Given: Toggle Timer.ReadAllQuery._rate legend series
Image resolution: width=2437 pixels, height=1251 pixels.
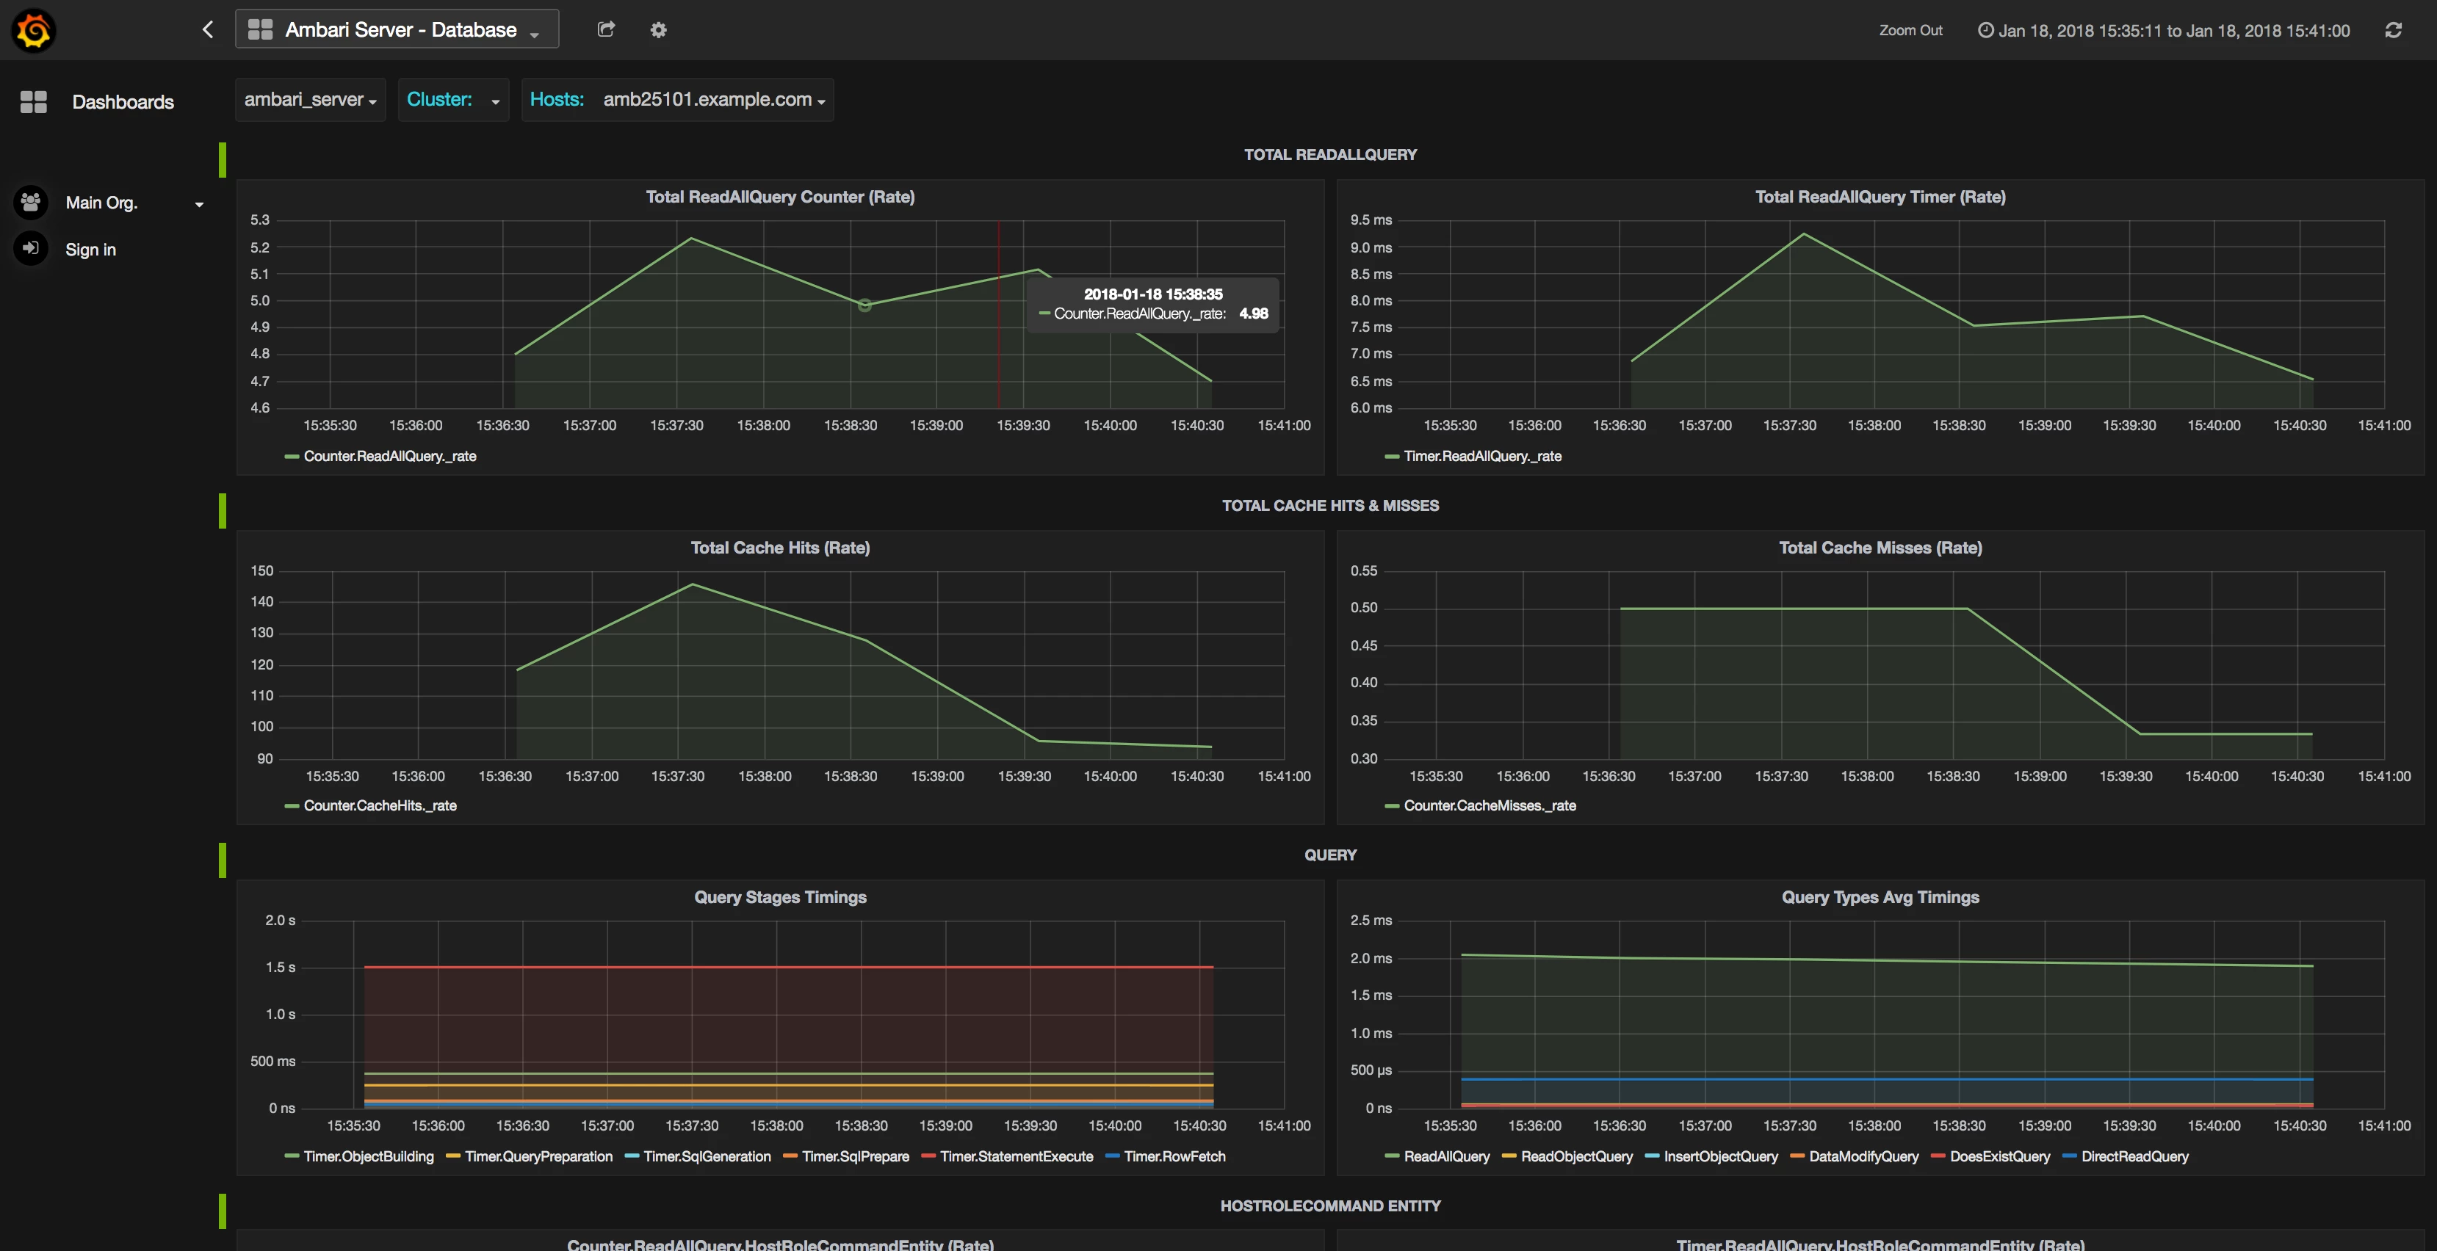Looking at the screenshot, I should pyautogui.click(x=1482, y=456).
